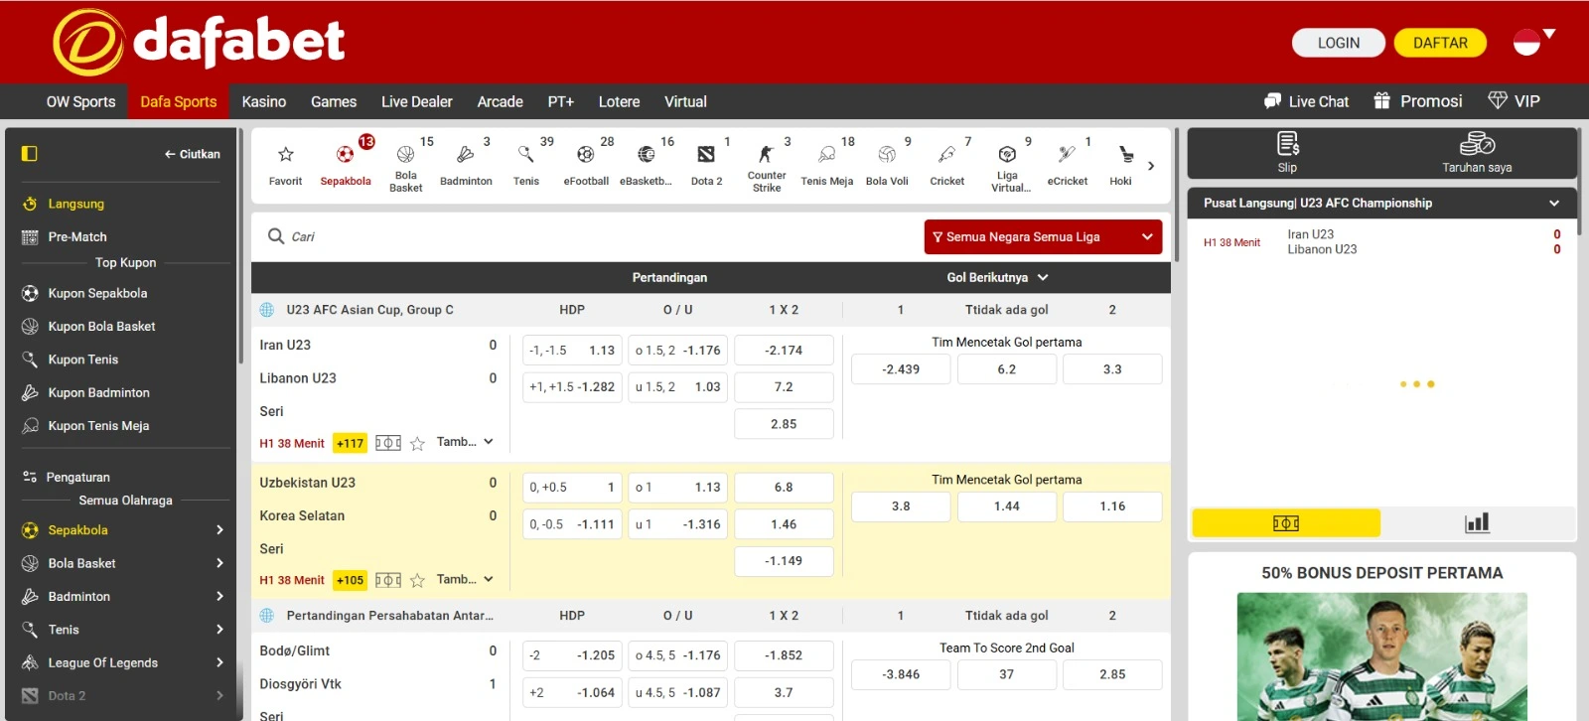Open the language flag selector
Image resolution: width=1589 pixels, height=721 pixels.
[x=1533, y=42]
